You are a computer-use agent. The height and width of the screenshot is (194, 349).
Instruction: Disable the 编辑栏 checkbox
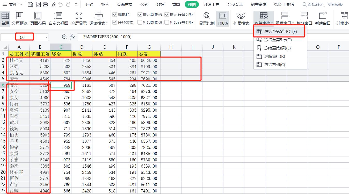(115, 15)
